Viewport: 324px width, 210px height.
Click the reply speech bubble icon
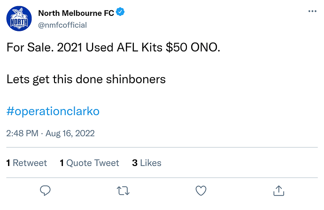45,191
